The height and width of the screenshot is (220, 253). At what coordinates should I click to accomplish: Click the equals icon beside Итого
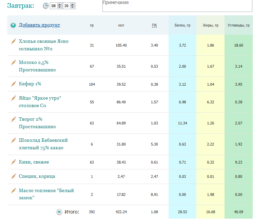point(59,212)
